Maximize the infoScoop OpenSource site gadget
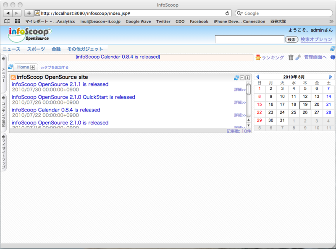Viewport: 336px width, 249px height. 242,78
